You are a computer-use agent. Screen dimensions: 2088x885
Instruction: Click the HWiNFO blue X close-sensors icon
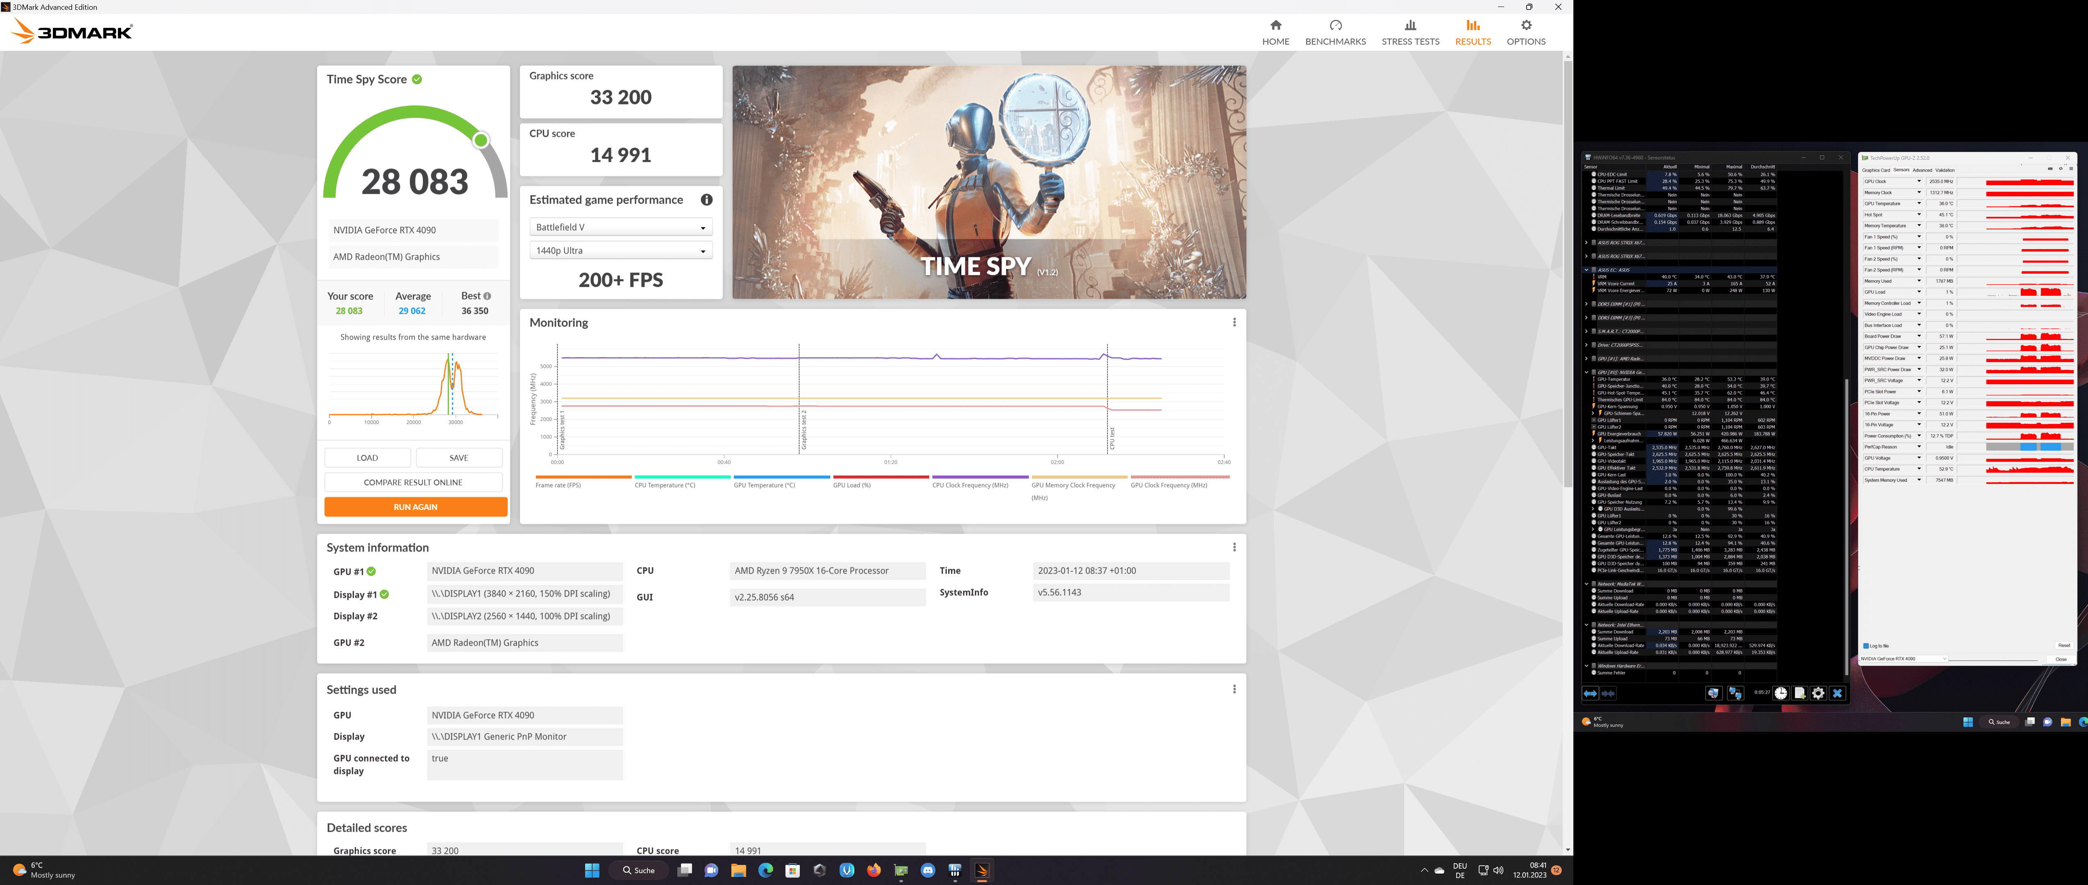coord(1838,693)
